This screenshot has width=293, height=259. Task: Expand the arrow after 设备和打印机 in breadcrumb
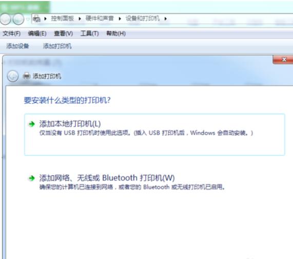click(x=166, y=18)
